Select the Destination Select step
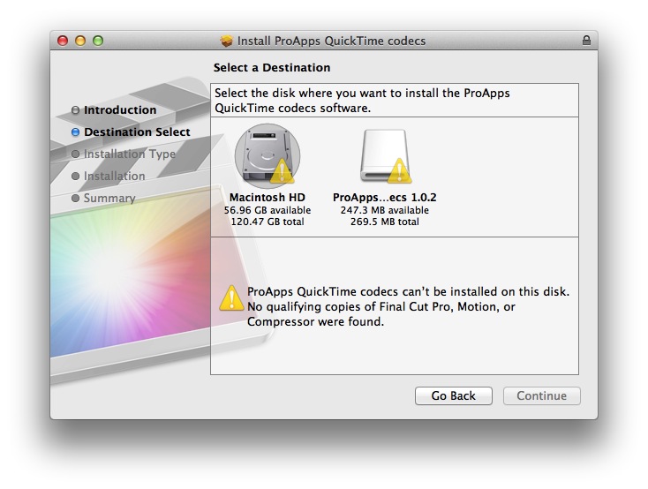Screen dimensions: 648x489 tap(131, 132)
